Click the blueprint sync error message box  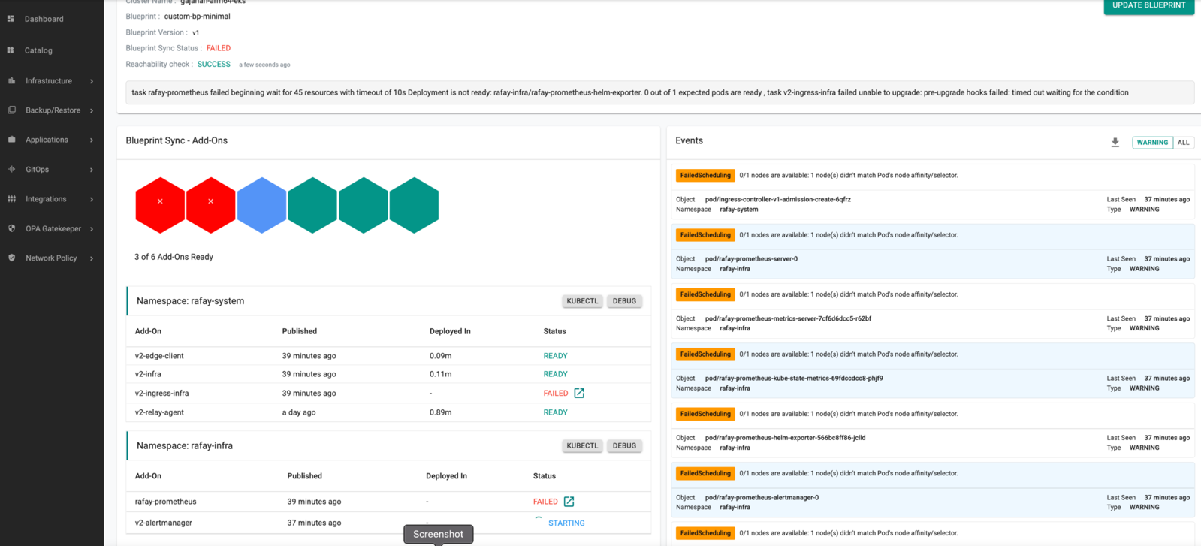pyautogui.click(x=659, y=92)
